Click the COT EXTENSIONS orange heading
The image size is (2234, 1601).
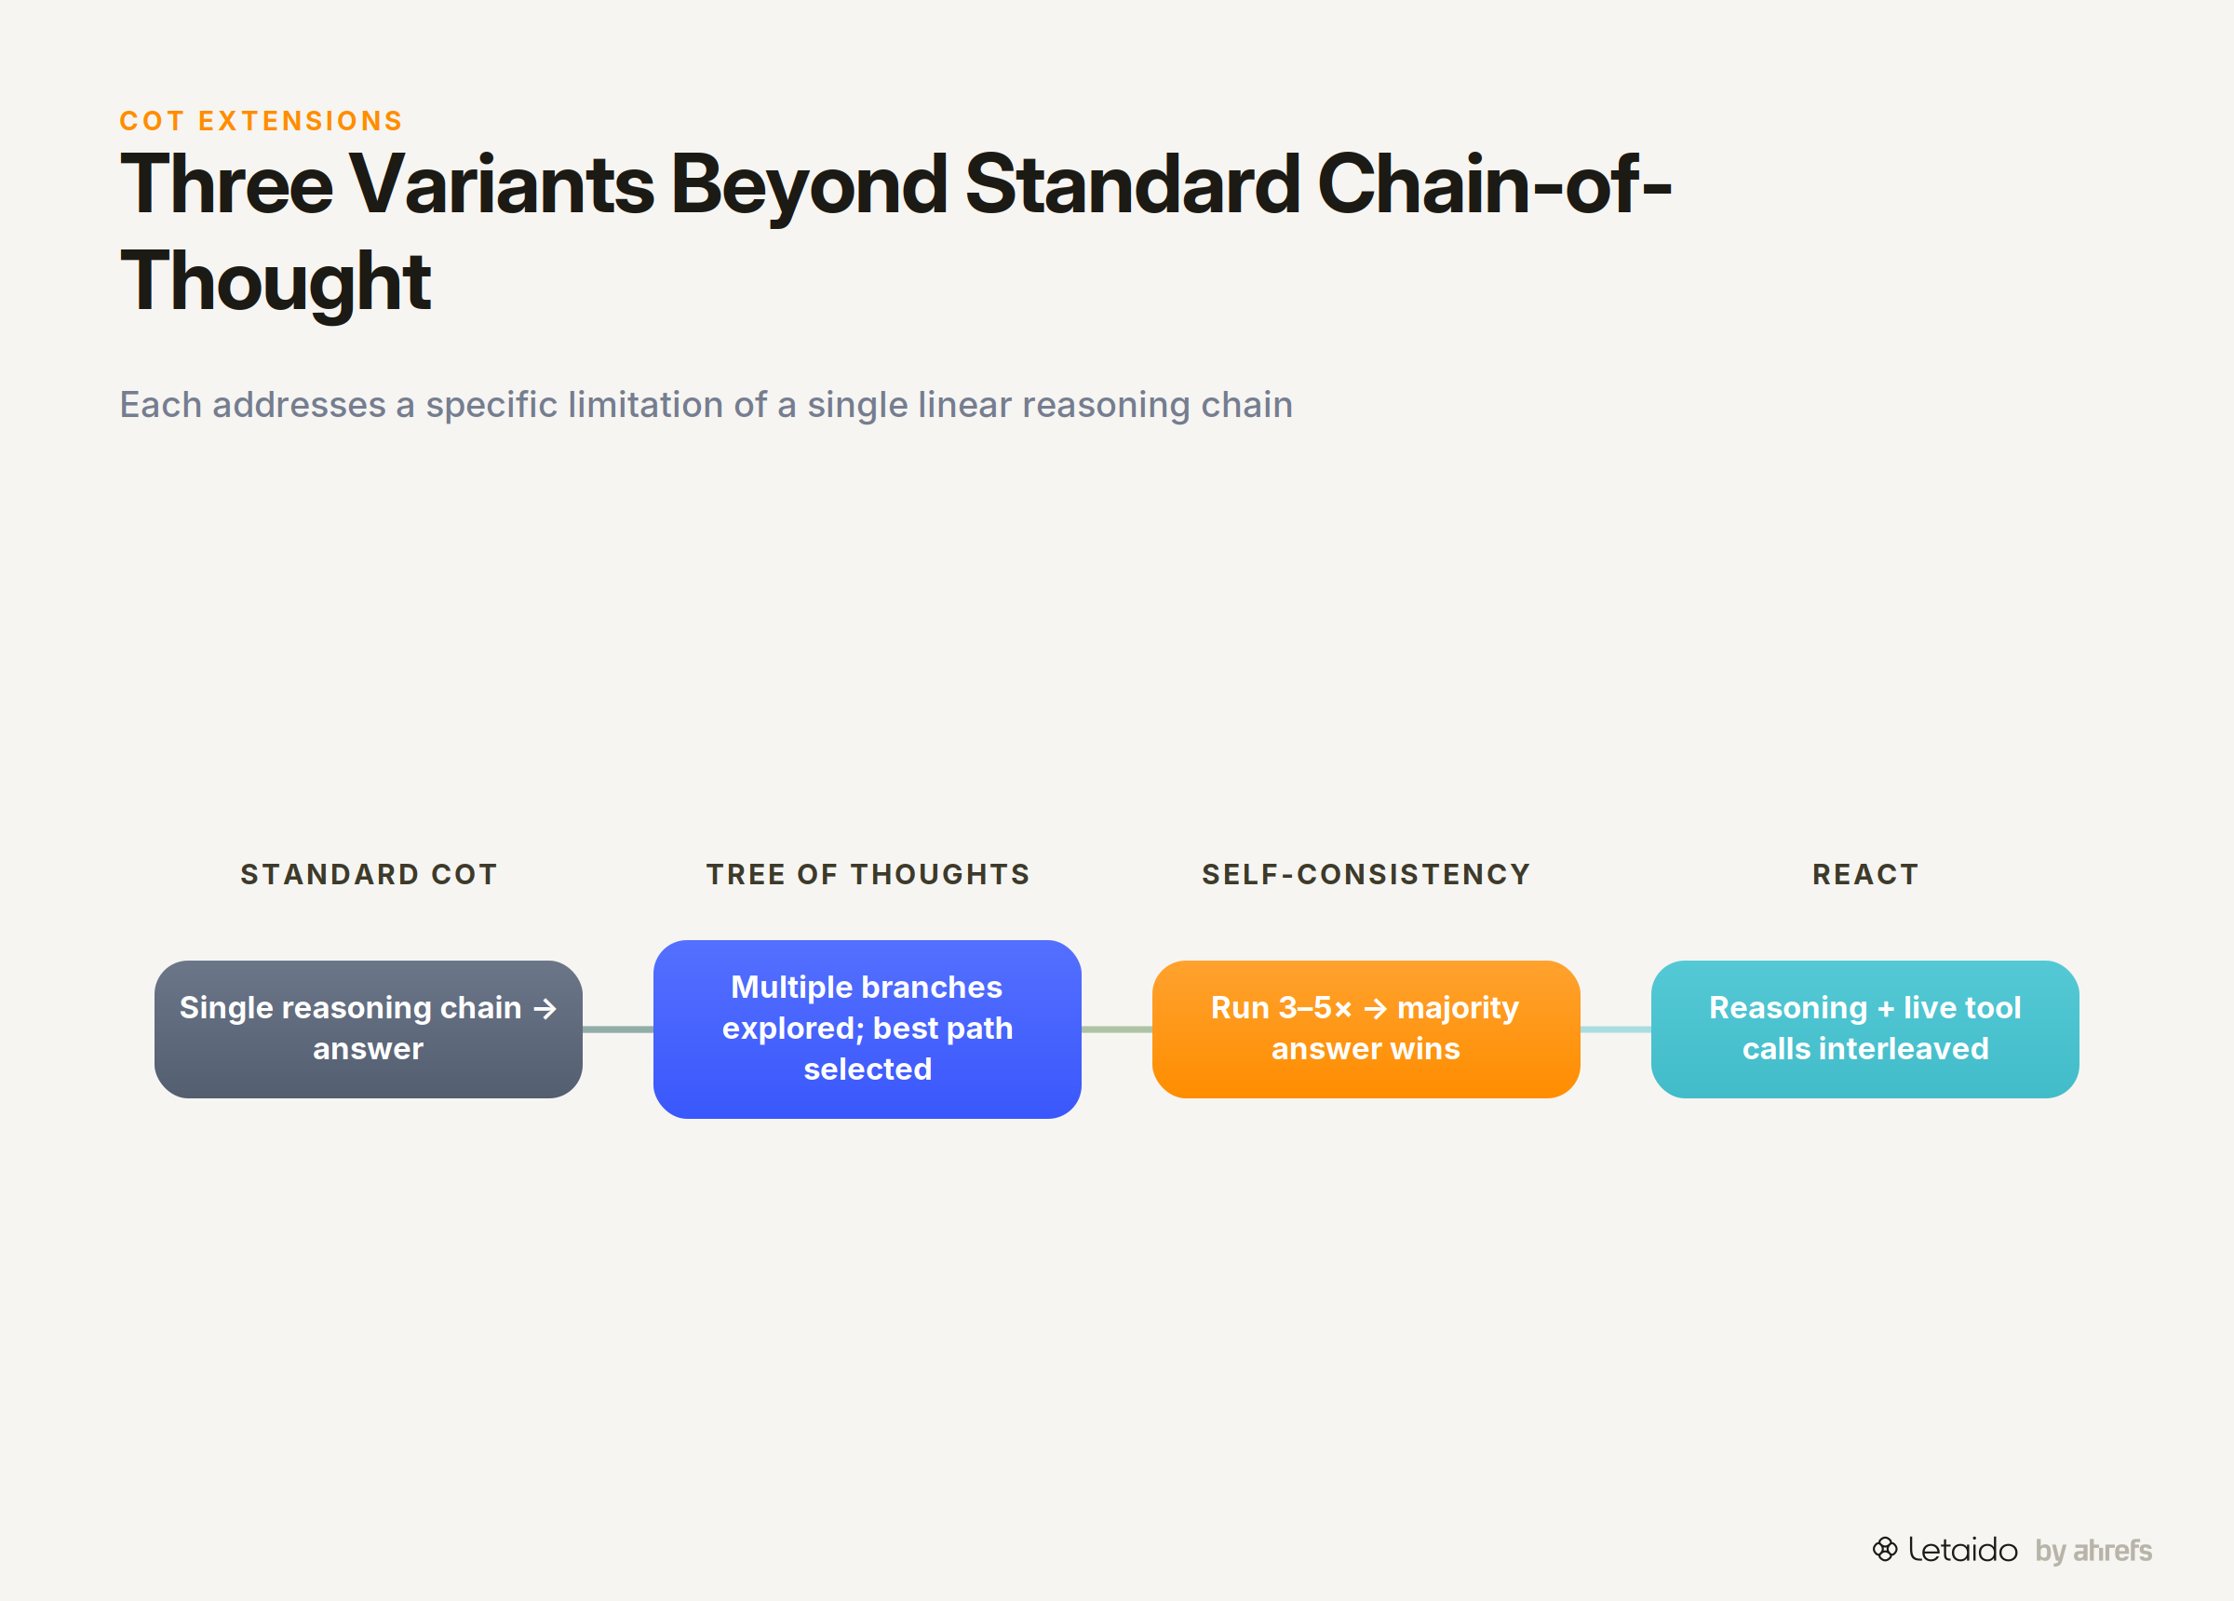tap(261, 120)
